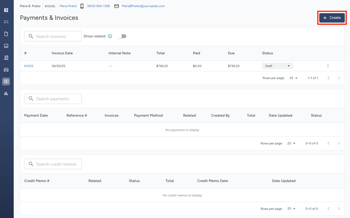Viewport: 350px width, 218px height.
Task: Click the Created By column header
Action: 220,116
